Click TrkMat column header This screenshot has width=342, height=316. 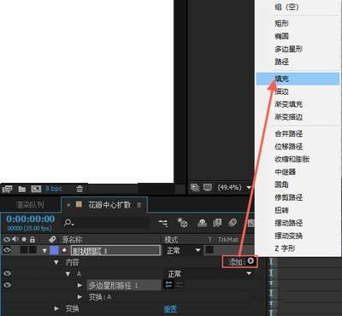click(228, 239)
